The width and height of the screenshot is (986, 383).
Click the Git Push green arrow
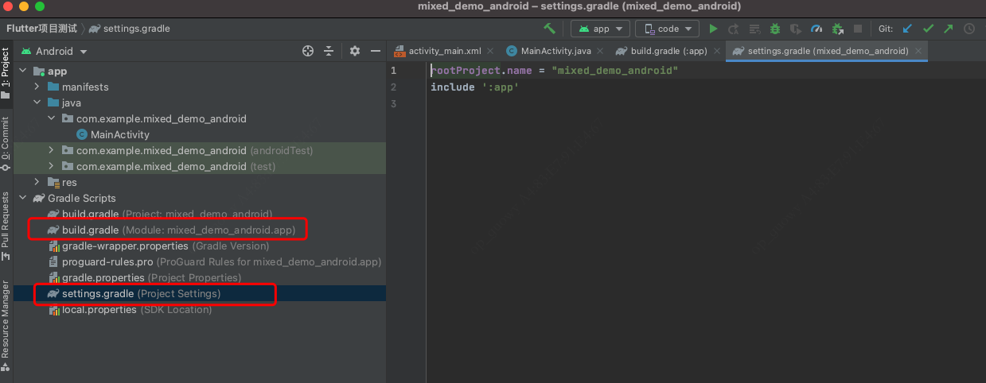click(948, 29)
